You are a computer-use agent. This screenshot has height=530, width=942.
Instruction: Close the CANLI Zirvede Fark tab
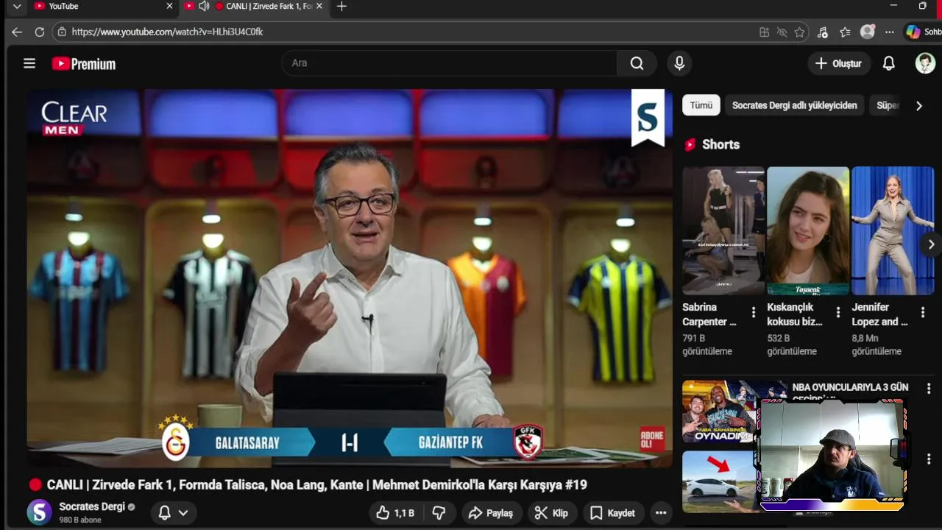(319, 6)
